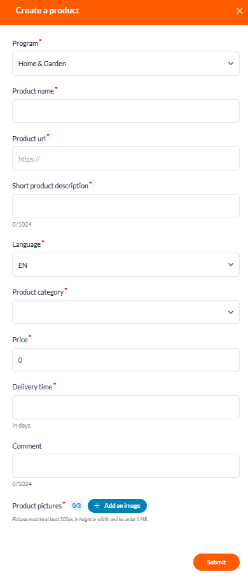Click the chevron arrow in Product category field
Image resolution: width=248 pixels, height=579 pixels.
pos(231,312)
